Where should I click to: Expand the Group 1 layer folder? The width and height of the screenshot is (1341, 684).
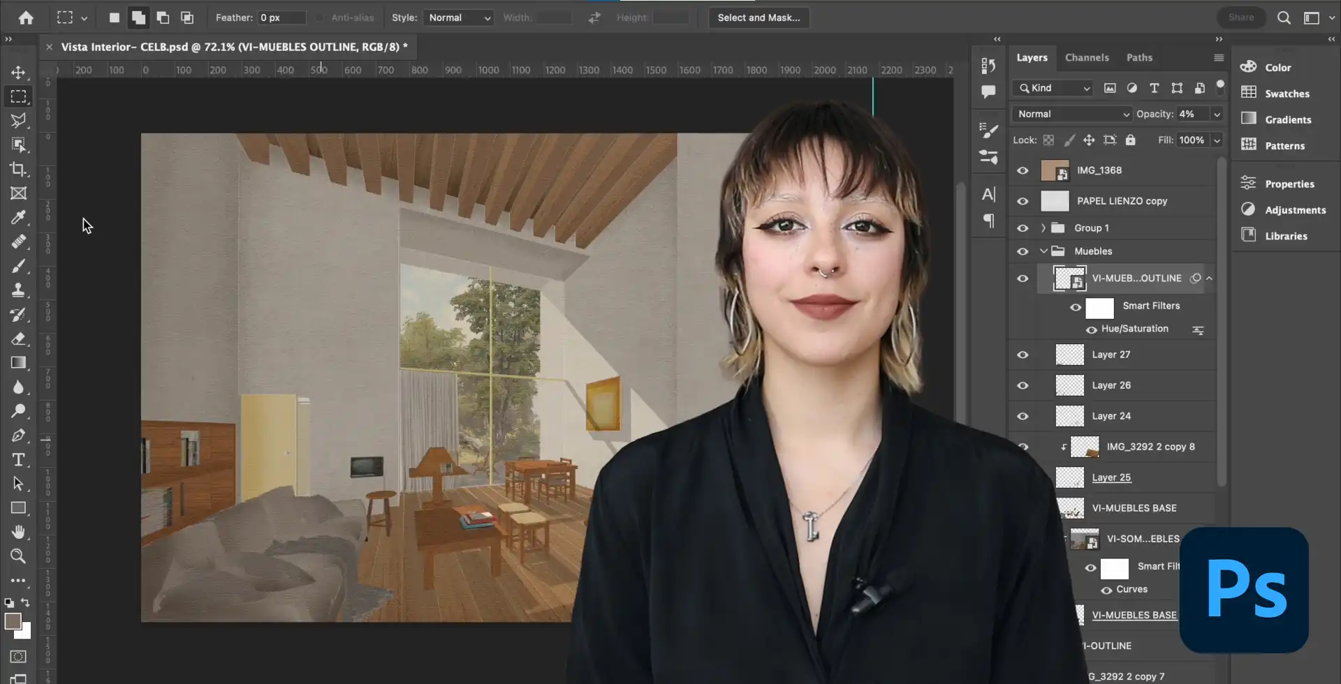click(x=1043, y=228)
